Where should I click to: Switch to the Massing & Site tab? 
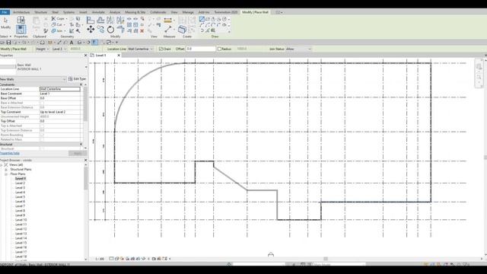pyautogui.click(x=135, y=12)
